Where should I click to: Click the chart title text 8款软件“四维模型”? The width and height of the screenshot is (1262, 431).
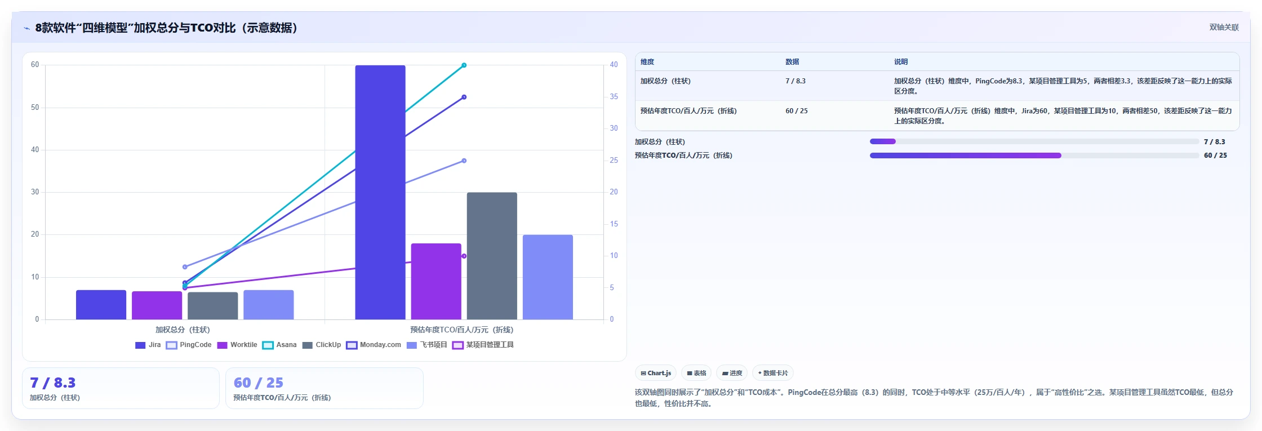(x=85, y=28)
